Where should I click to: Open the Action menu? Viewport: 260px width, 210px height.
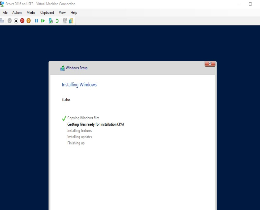(x=17, y=13)
